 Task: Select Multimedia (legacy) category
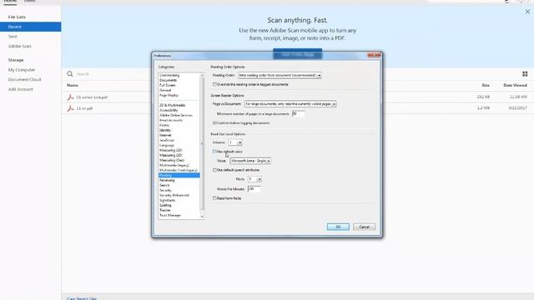174,165
